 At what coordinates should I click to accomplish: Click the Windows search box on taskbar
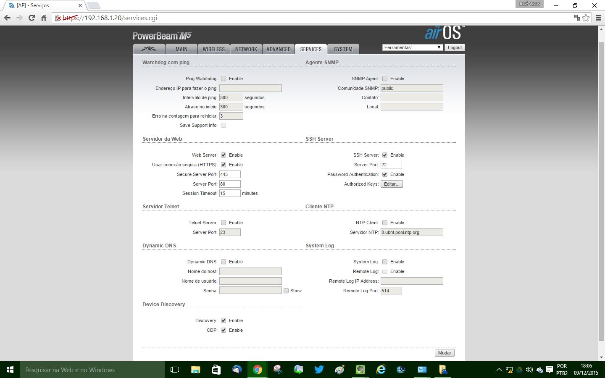click(92, 370)
